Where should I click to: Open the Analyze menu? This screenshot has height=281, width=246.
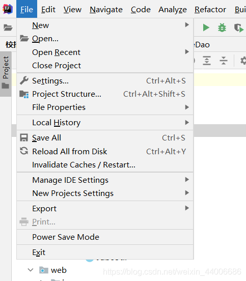(x=173, y=10)
